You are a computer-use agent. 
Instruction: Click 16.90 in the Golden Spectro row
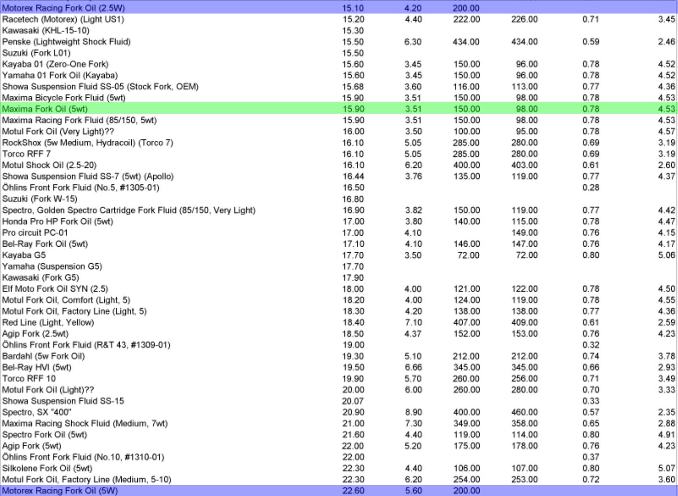point(353,210)
